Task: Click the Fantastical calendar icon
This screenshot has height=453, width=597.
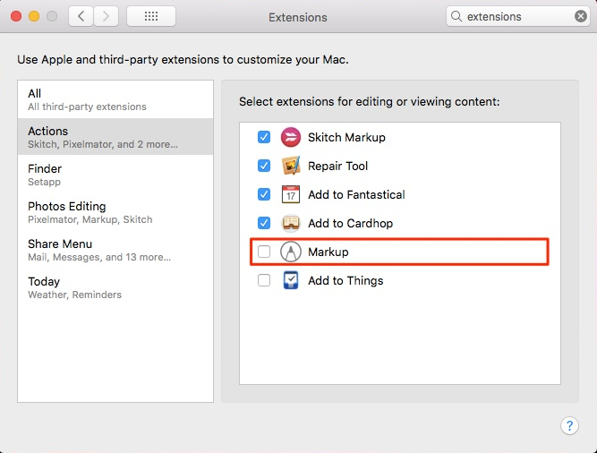Action: click(291, 194)
